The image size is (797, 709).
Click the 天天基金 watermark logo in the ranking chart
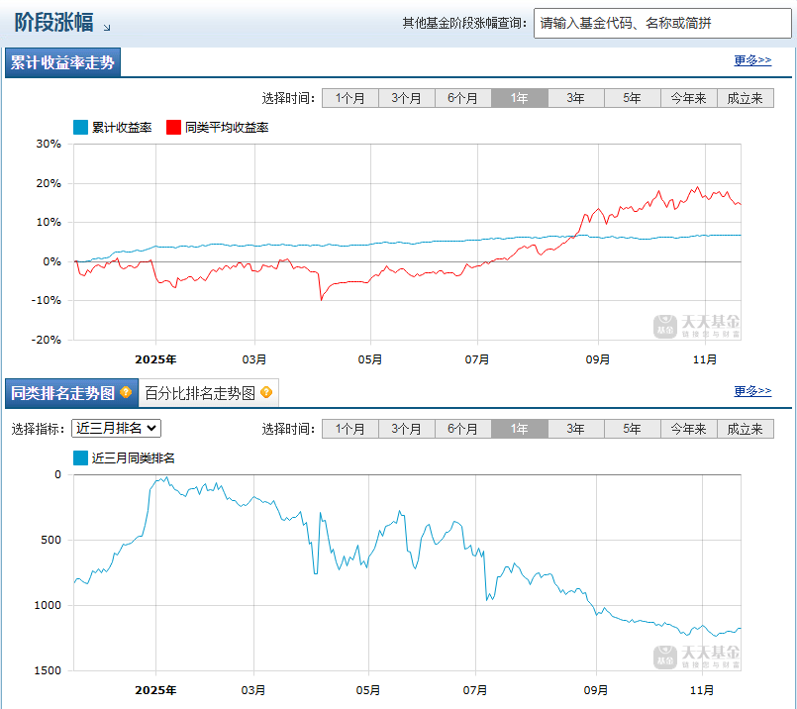[696, 658]
